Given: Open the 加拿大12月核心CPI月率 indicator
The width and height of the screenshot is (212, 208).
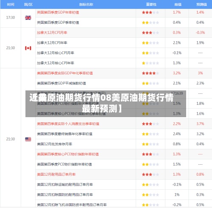Looking at the screenshot, I should pos(56,53).
